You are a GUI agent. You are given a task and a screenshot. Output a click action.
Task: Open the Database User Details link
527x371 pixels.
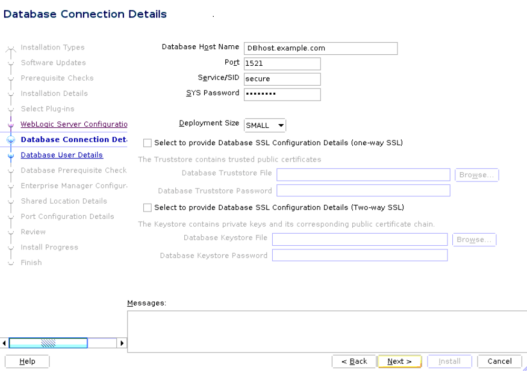[x=62, y=155]
